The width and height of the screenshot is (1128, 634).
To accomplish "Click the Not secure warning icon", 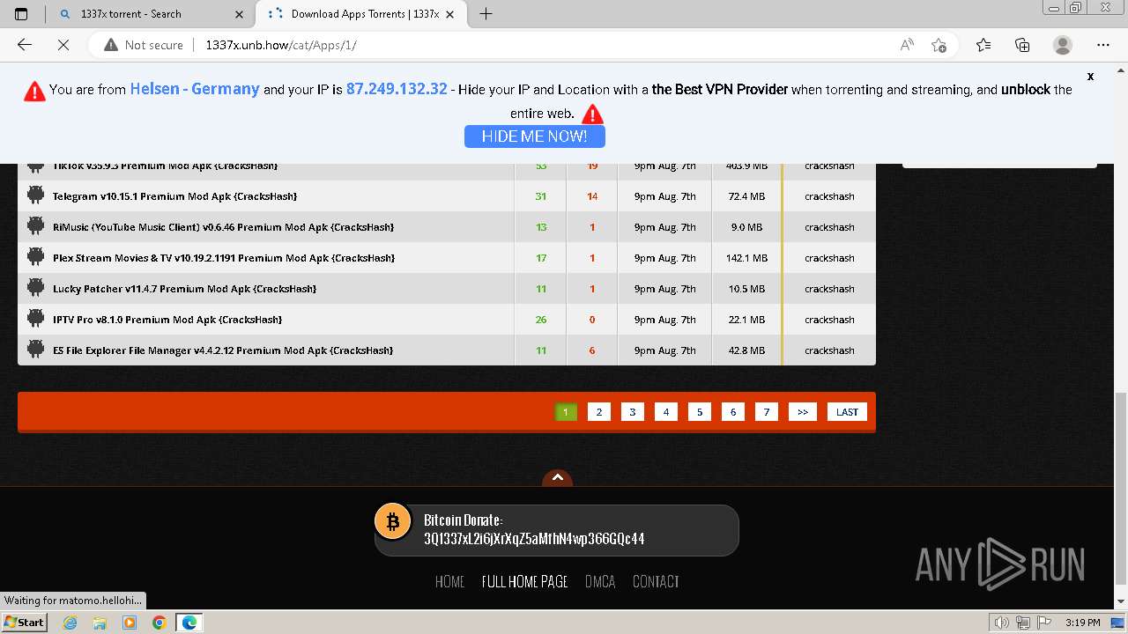I will point(110,45).
